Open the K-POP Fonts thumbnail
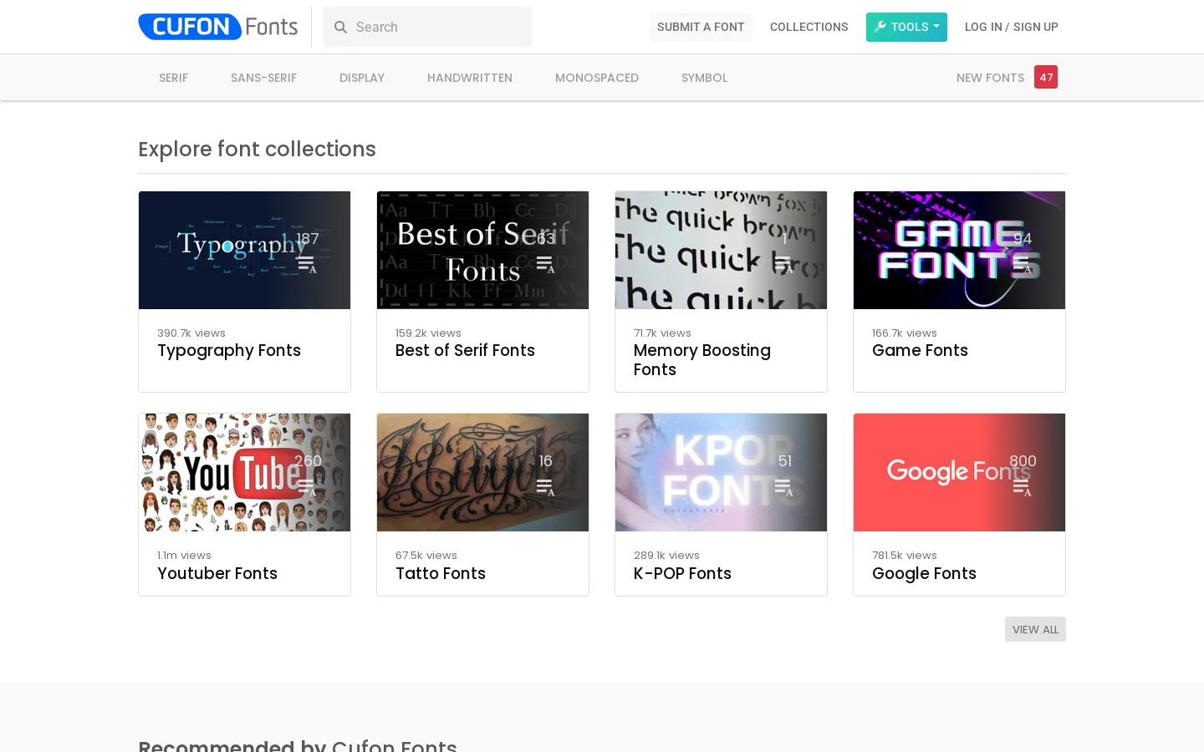The image size is (1204, 752). click(x=721, y=472)
